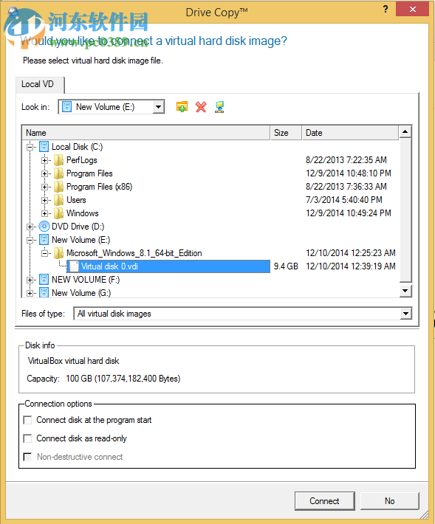Click the VirtualBox virtual hard disk text
This screenshot has width=435, height=524.
point(74,361)
